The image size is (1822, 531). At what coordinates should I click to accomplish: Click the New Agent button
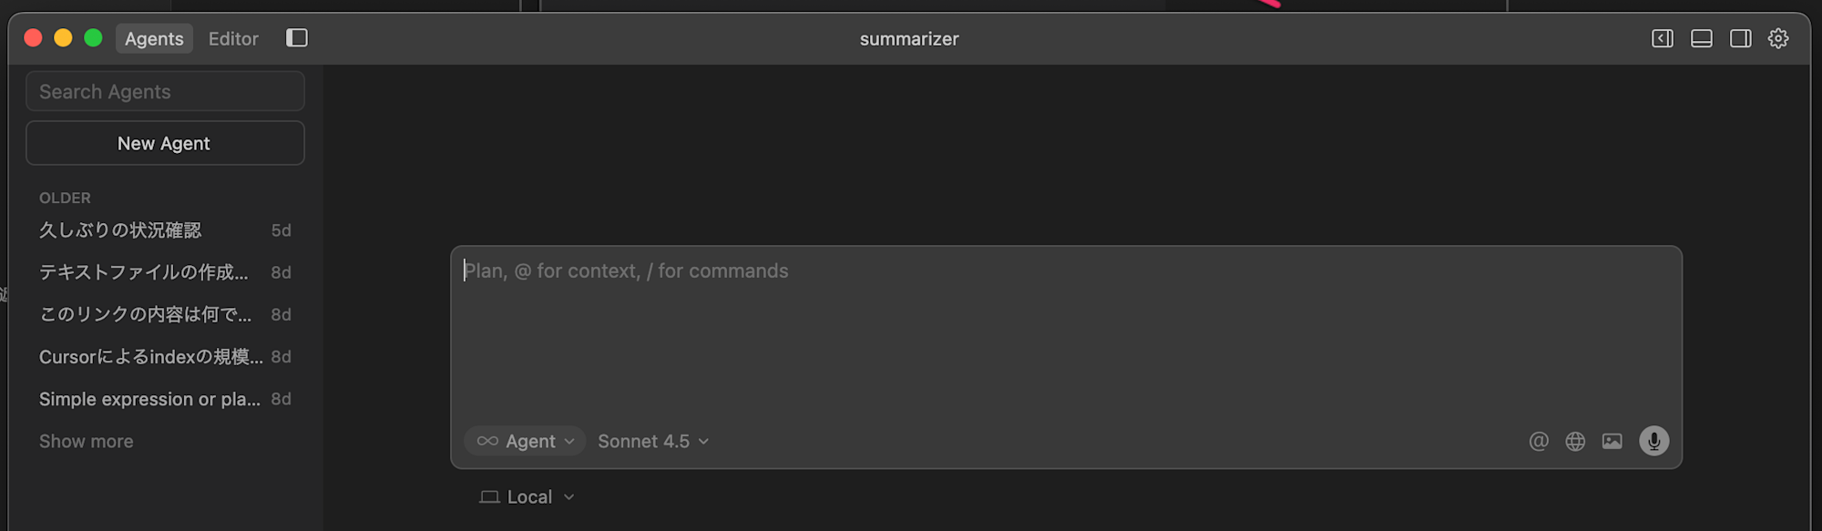165,144
